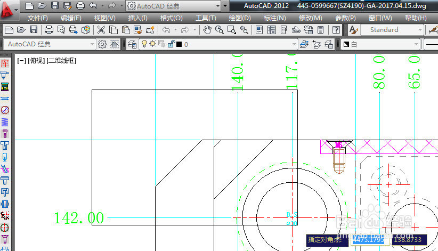The image size is (438, 251).
Task: Click the Redo arrow in quick access toolbar
Action: click(x=112, y=5)
